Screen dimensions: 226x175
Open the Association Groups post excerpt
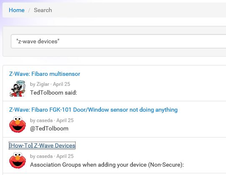click(107, 165)
